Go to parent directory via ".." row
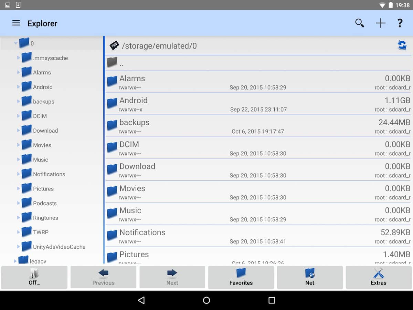 point(121,63)
